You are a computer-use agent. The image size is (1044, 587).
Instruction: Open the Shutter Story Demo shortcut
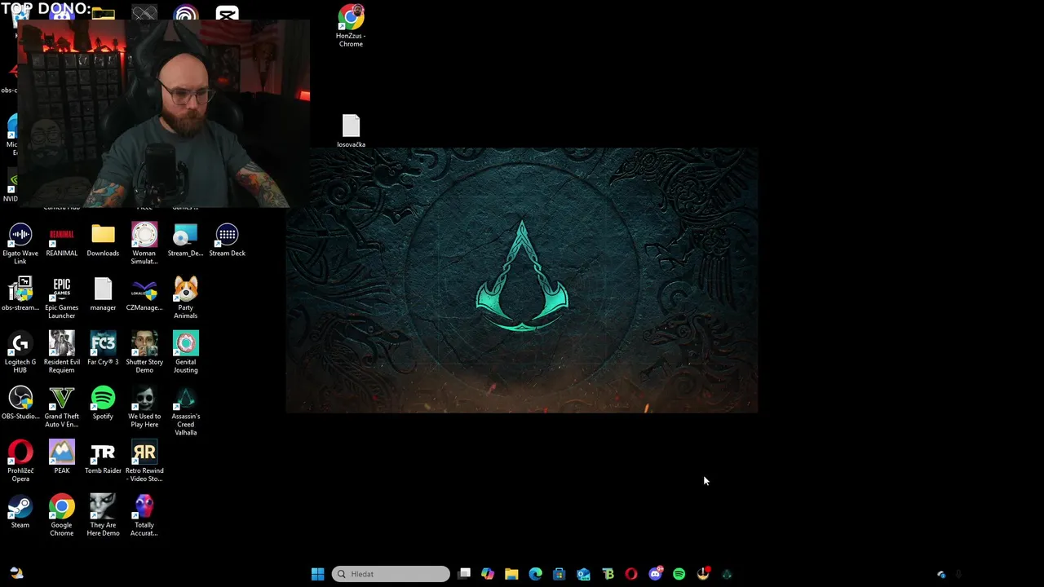pos(144,352)
